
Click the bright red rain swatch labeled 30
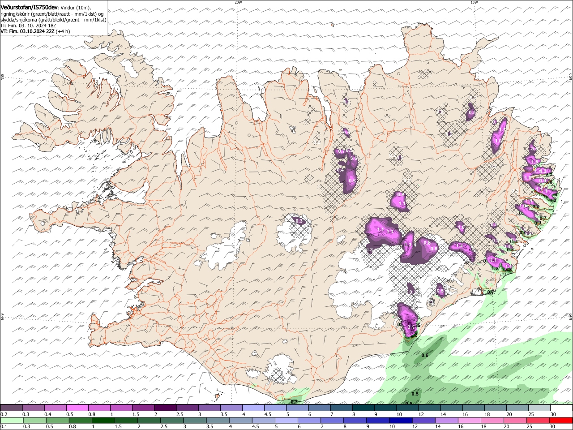pos(561,421)
